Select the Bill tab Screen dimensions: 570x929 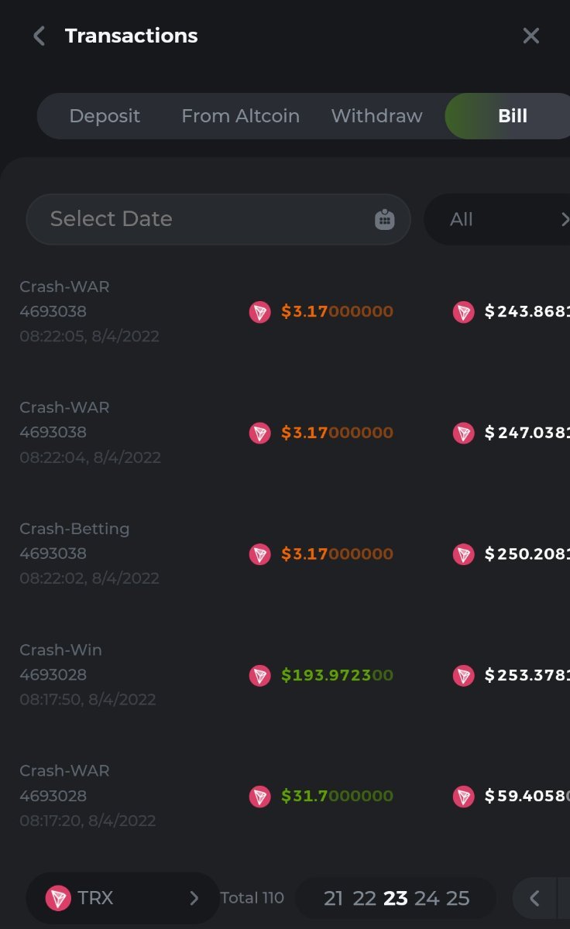(x=512, y=116)
